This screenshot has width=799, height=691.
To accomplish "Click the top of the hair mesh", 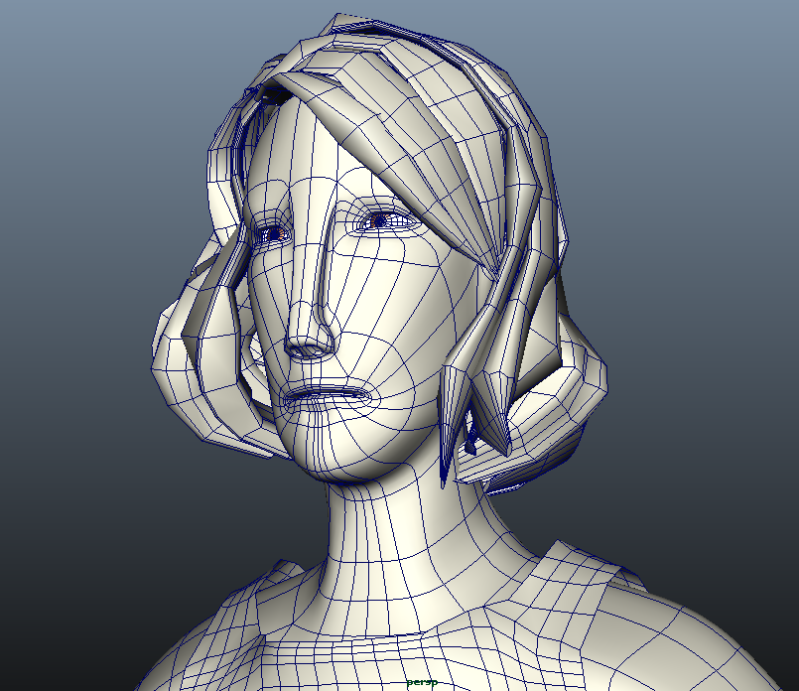I will 377,40.
